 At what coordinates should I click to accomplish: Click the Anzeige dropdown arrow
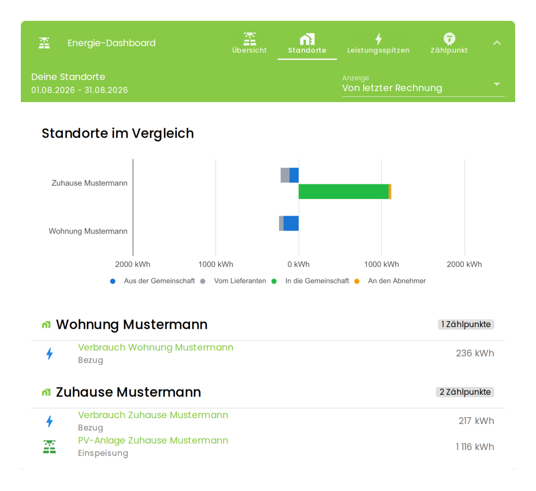[497, 84]
